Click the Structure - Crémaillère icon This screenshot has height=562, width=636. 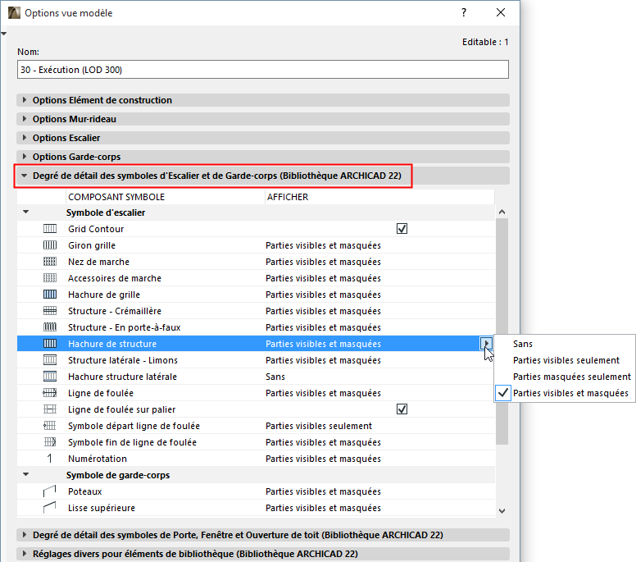coord(50,311)
